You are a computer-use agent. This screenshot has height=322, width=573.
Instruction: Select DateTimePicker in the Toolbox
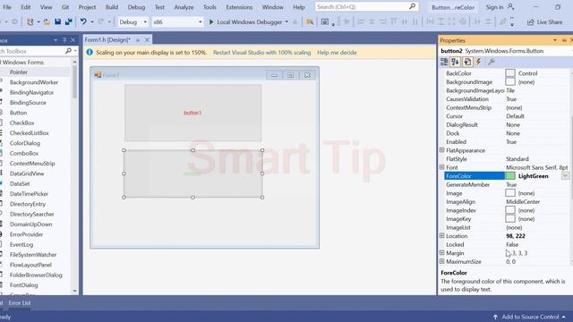pos(29,194)
